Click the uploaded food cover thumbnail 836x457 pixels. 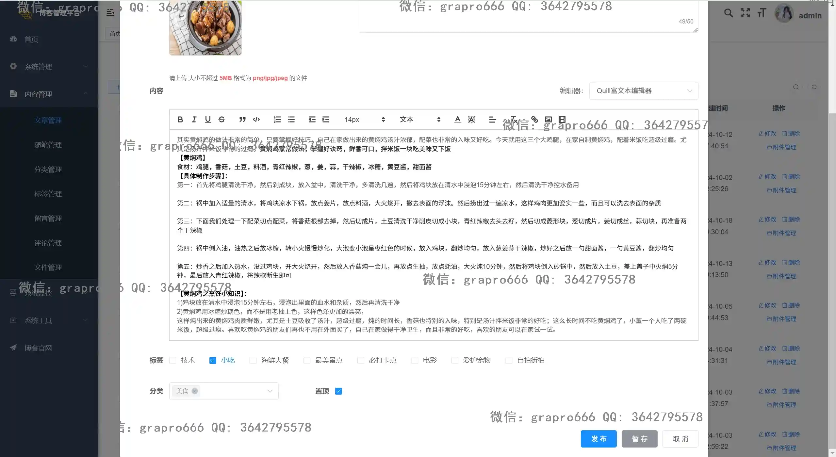205,28
